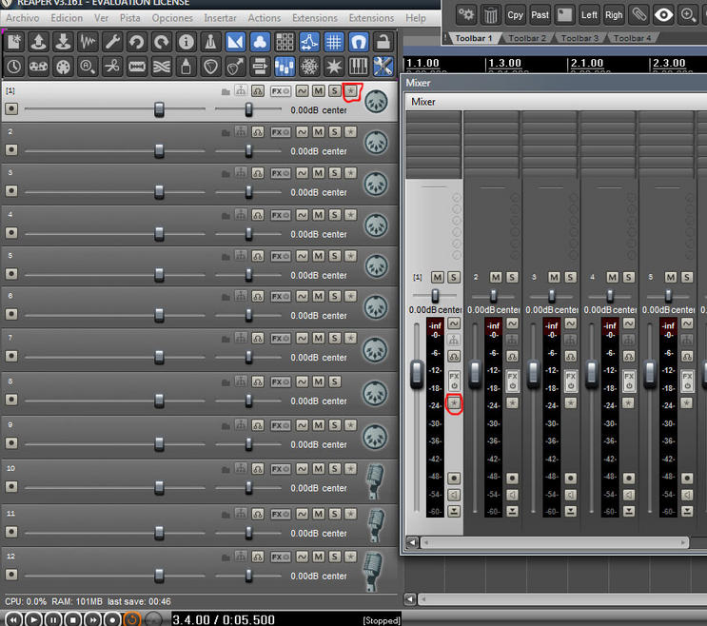This screenshot has height=626, width=707.
Task: Open the FX button on track 2
Action: click(x=280, y=131)
